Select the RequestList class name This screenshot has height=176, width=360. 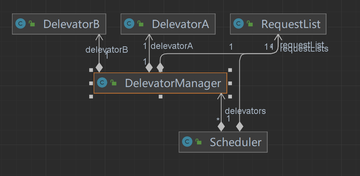click(x=291, y=24)
